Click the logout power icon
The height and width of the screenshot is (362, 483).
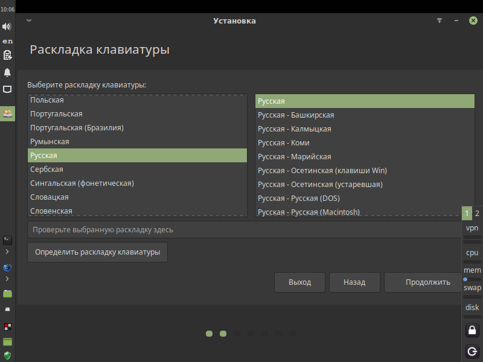(x=472, y=351)
